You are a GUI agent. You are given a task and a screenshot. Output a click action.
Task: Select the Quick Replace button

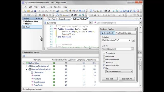124,33
